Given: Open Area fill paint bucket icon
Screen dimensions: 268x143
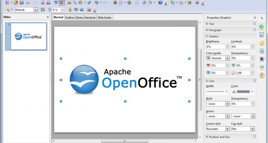Looking at the screenshot, I should (x=76, y=10).
